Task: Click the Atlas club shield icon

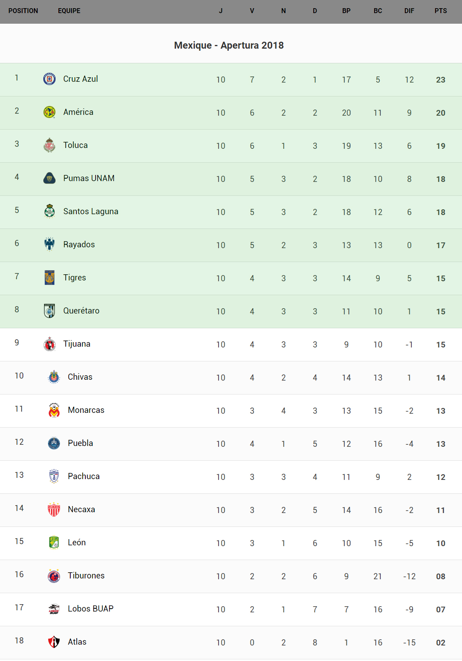Action: [54, 642]
